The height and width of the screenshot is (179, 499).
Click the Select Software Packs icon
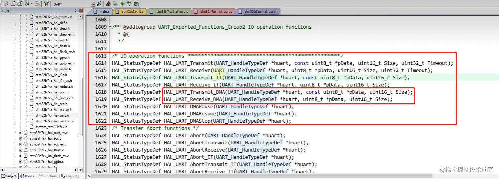(x=129, y=4)
